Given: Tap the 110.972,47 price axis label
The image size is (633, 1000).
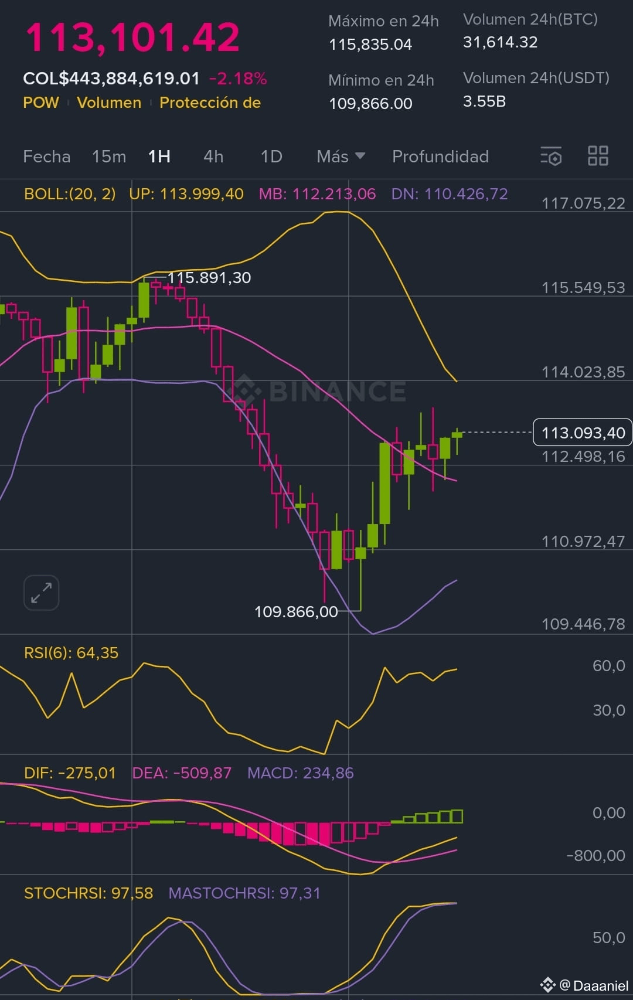Looking at the screenshot, I should pyautogui.click(x=583, y=541).
